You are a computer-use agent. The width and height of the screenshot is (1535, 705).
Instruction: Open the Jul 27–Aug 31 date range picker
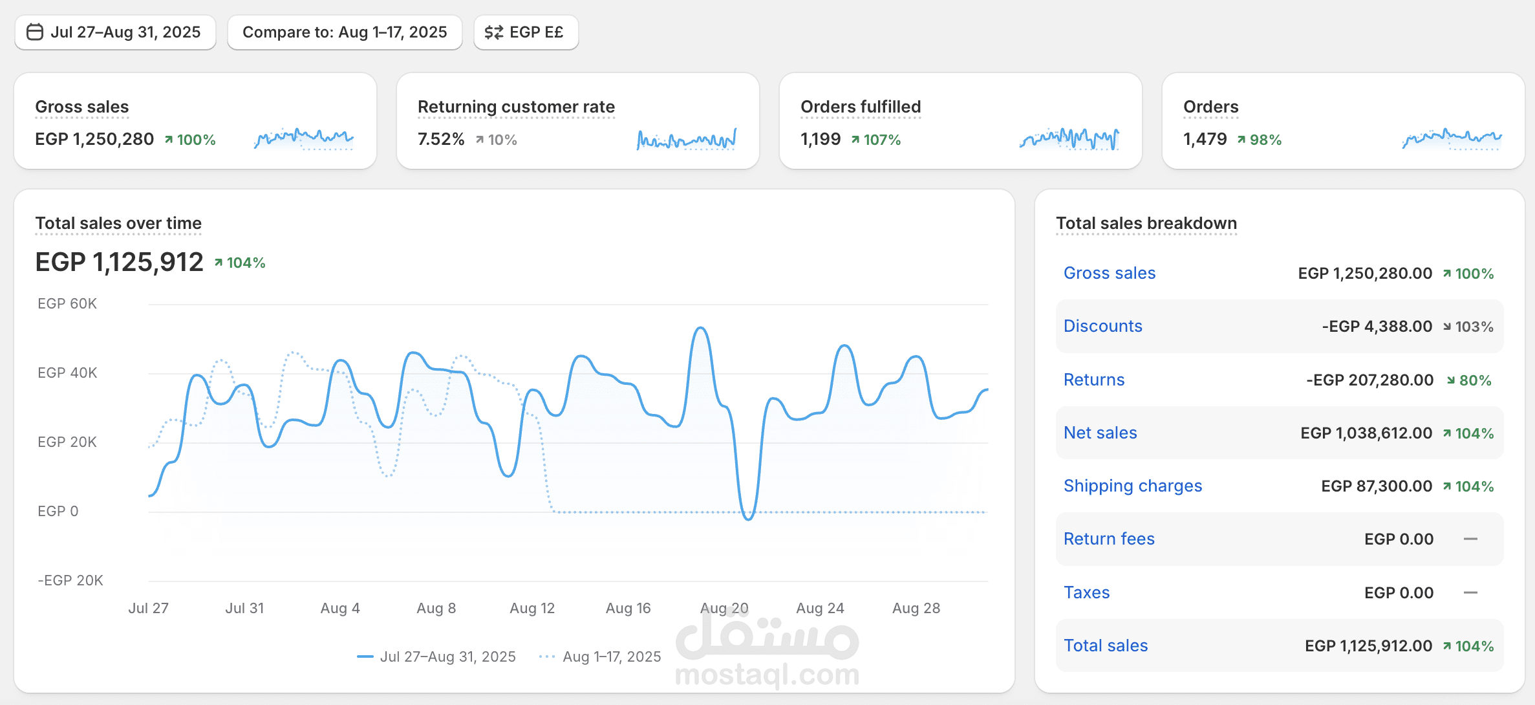114,32
